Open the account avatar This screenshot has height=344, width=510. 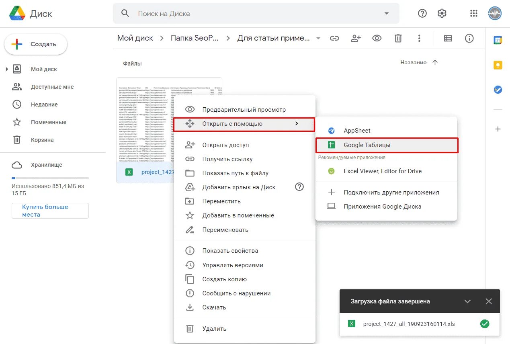[495, 13]
